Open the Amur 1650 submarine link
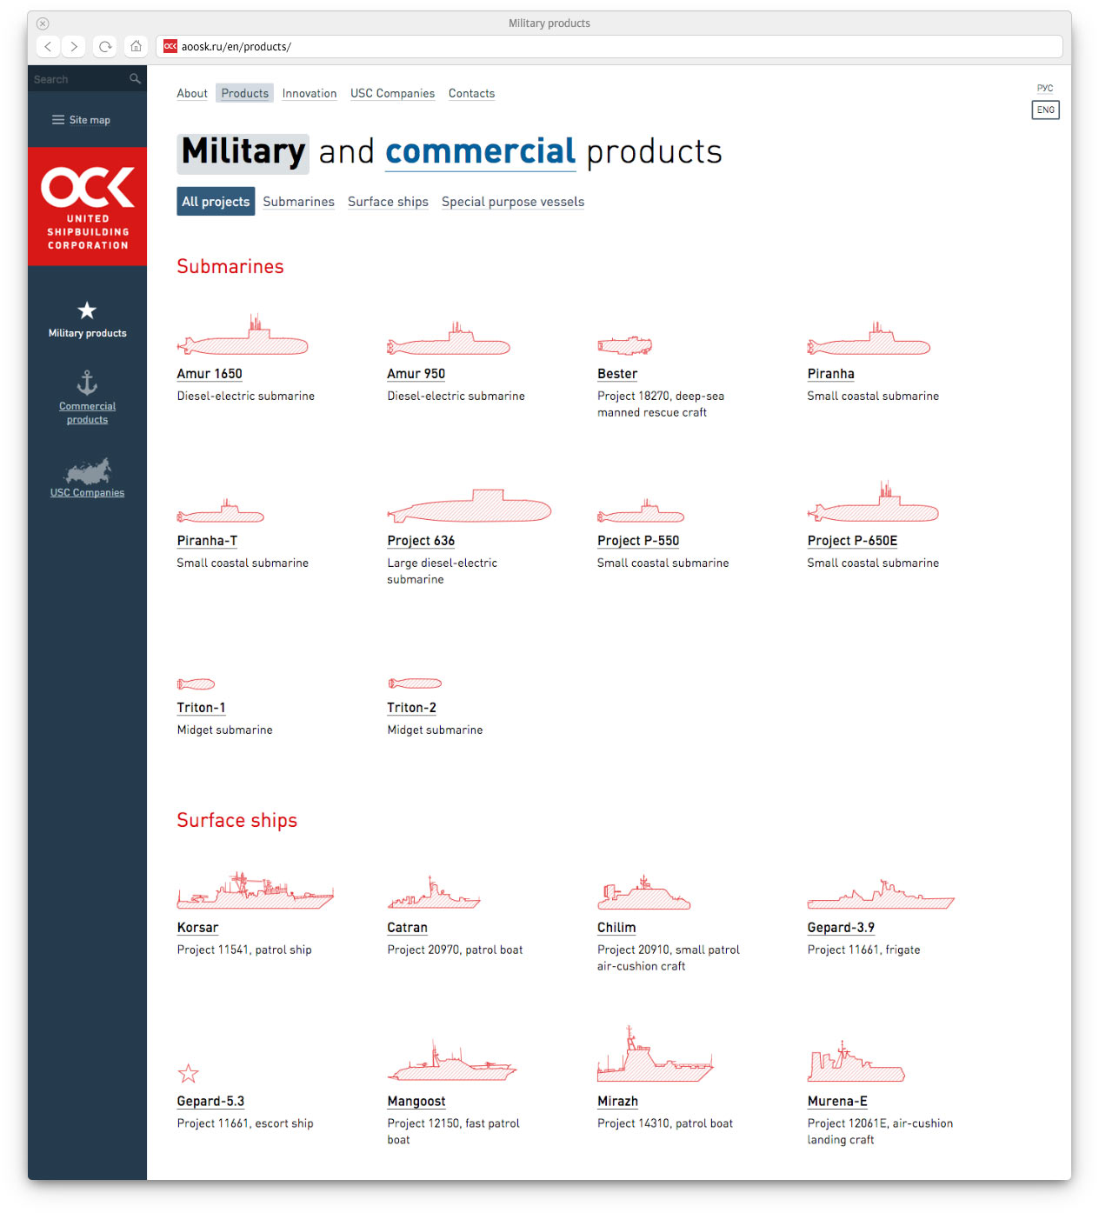The height and width of the screenshot is (1213, 1099). click(210, 374)
